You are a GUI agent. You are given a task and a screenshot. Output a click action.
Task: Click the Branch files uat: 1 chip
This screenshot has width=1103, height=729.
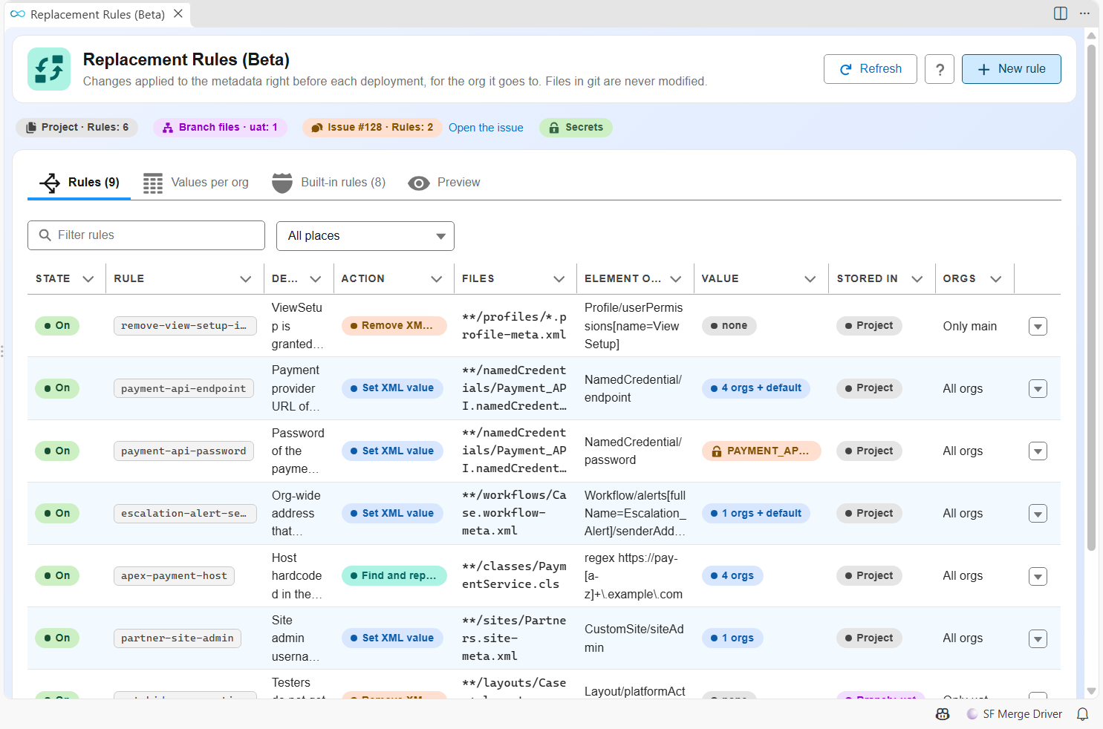coord(220,128)
